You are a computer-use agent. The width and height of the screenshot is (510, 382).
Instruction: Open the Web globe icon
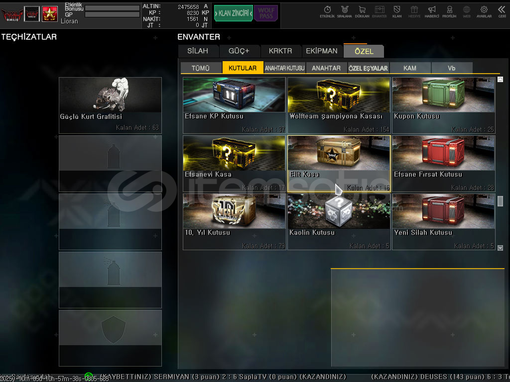[x=466, y=11]
